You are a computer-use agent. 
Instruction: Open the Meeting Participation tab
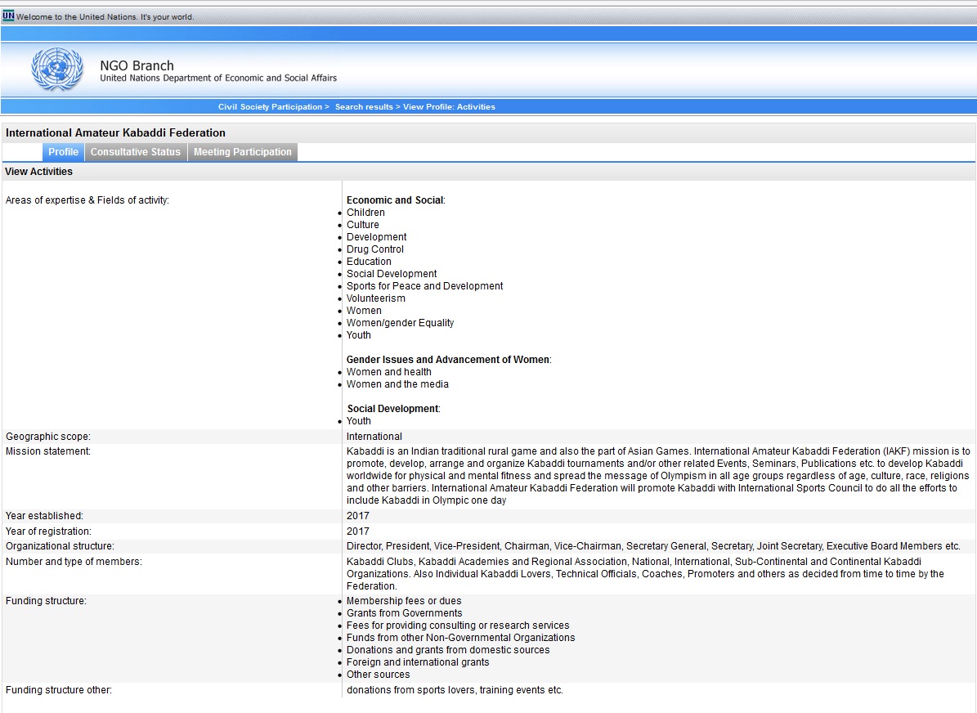242,152
